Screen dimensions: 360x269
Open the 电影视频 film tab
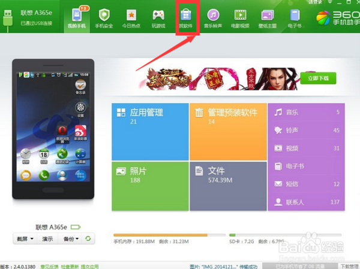[240, 19]
